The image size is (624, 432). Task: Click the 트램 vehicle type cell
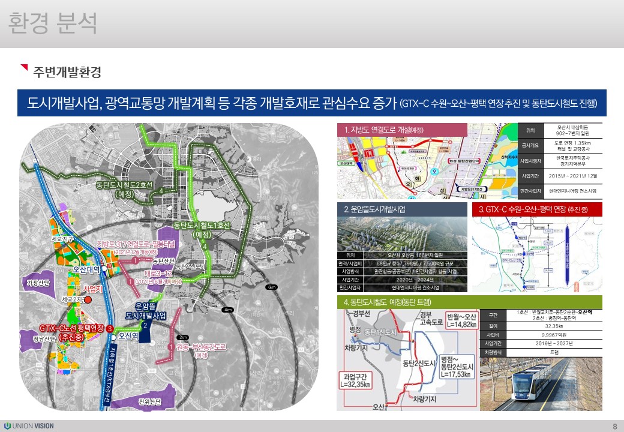(x=554, y=352)
